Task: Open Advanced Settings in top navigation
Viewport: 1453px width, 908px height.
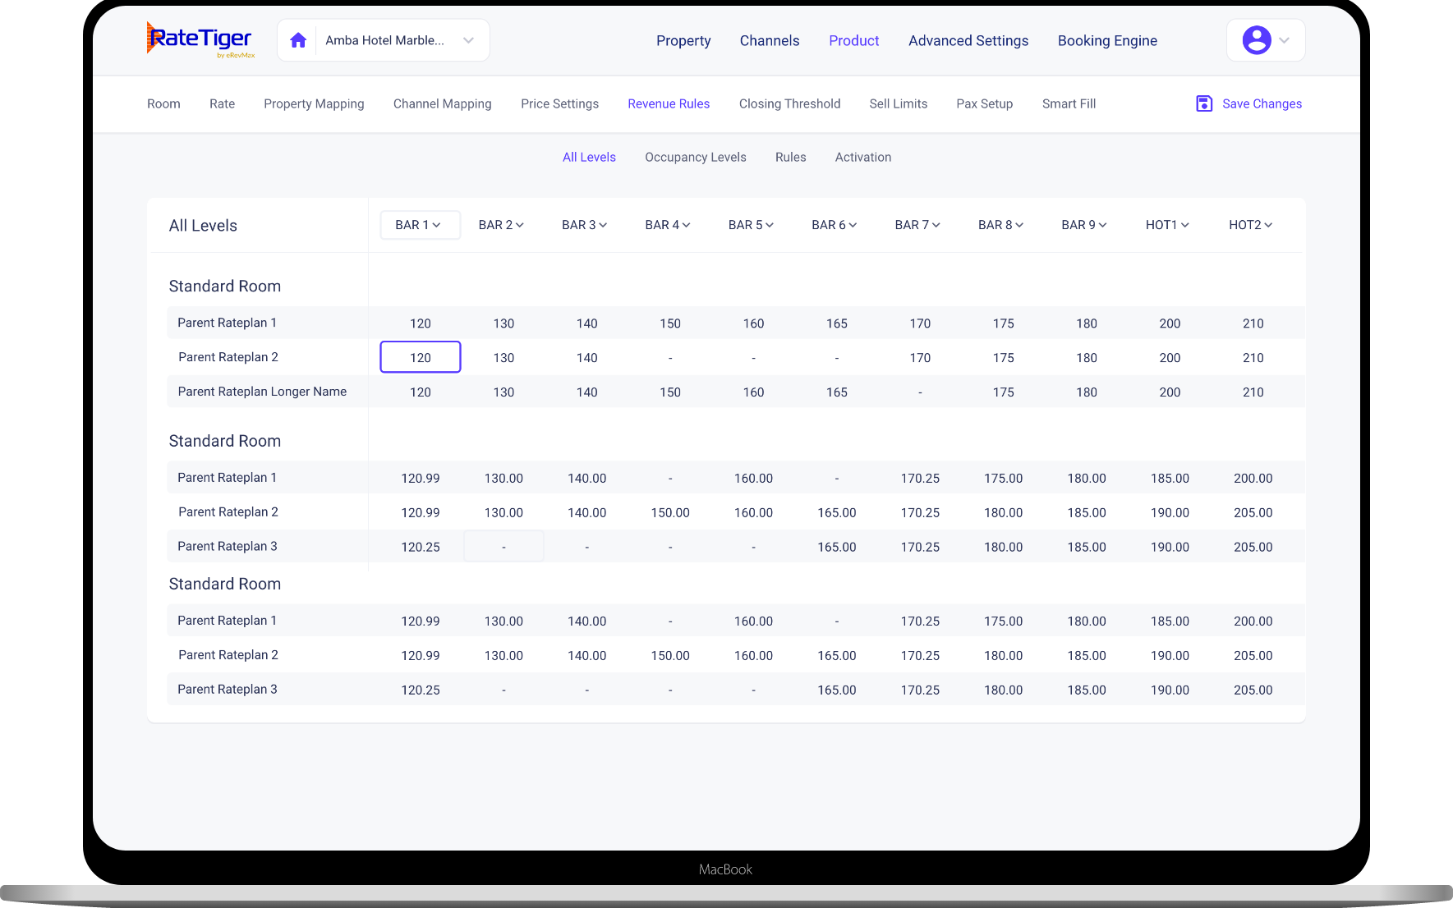Action: click(x=968, y=41)
